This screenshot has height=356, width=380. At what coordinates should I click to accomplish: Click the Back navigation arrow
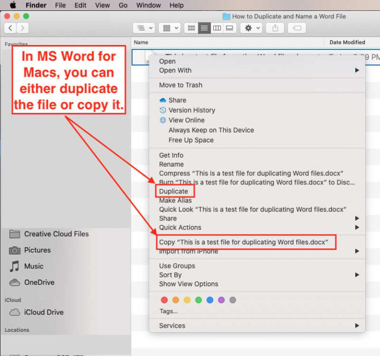coord(10,28)
